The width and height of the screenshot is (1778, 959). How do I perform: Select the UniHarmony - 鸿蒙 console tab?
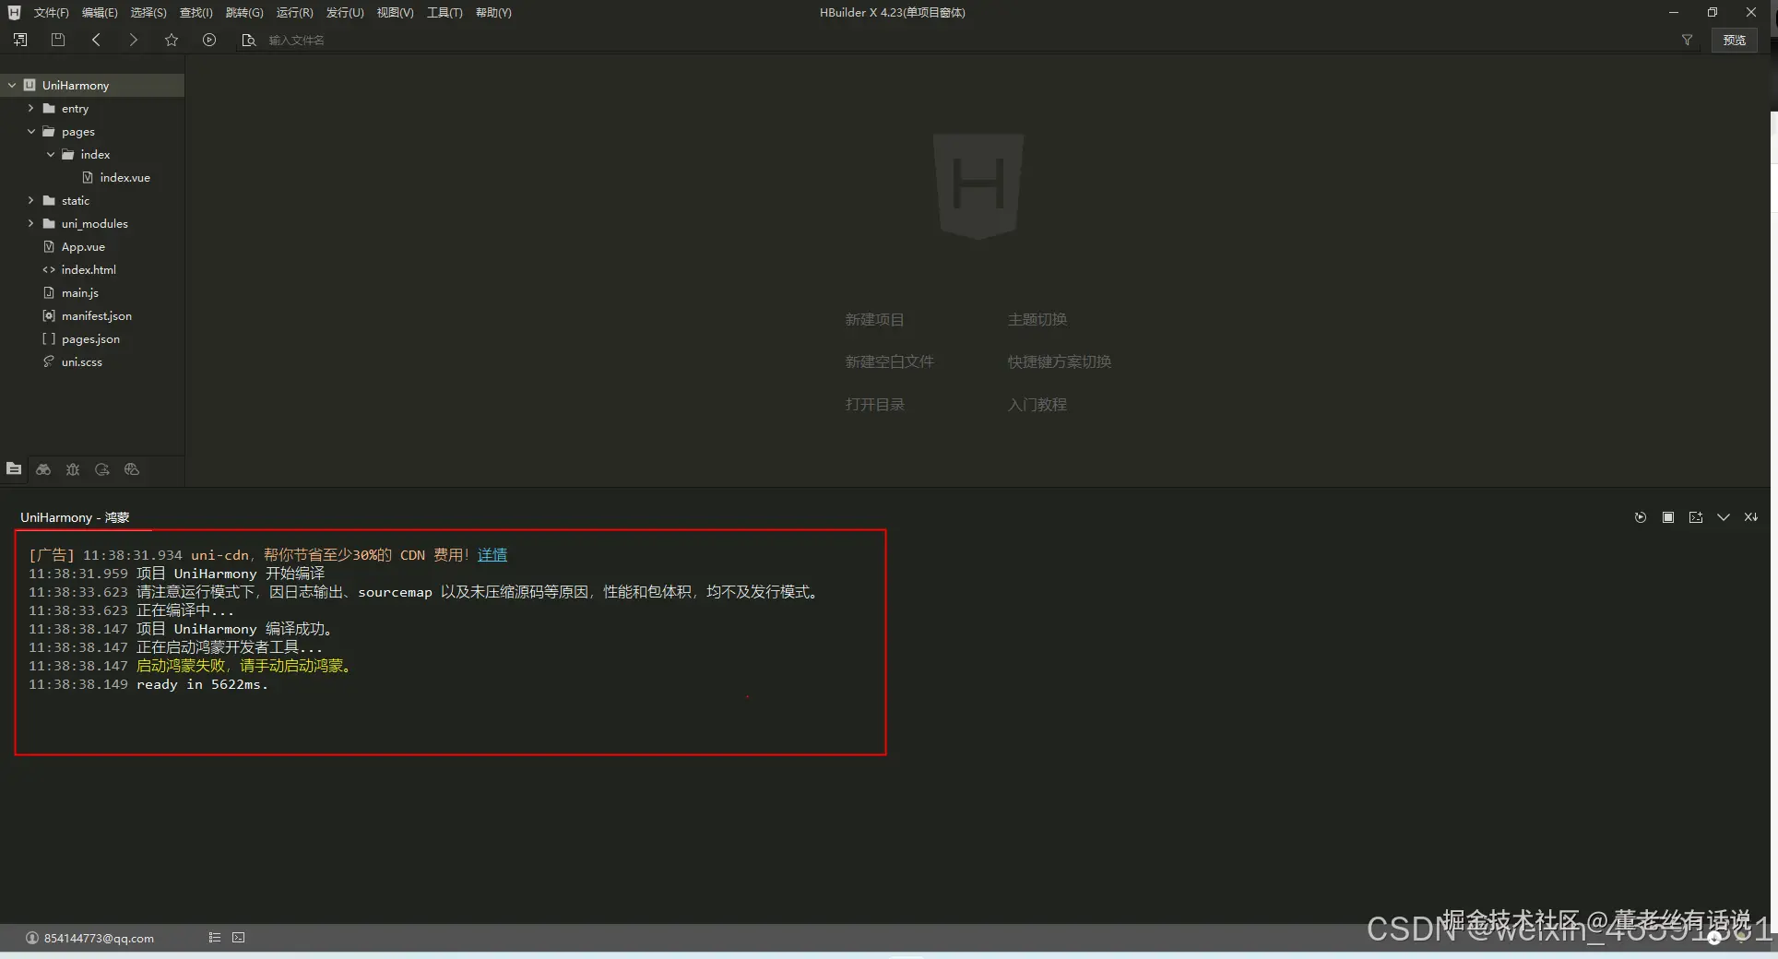pos(75,517)
